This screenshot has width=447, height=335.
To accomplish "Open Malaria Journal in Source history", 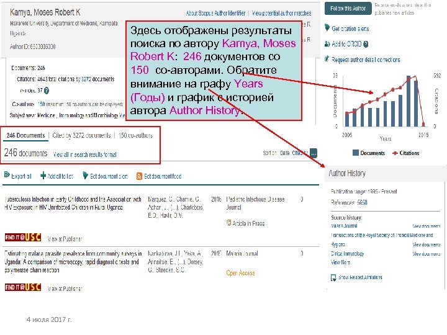I will [344, 226].
